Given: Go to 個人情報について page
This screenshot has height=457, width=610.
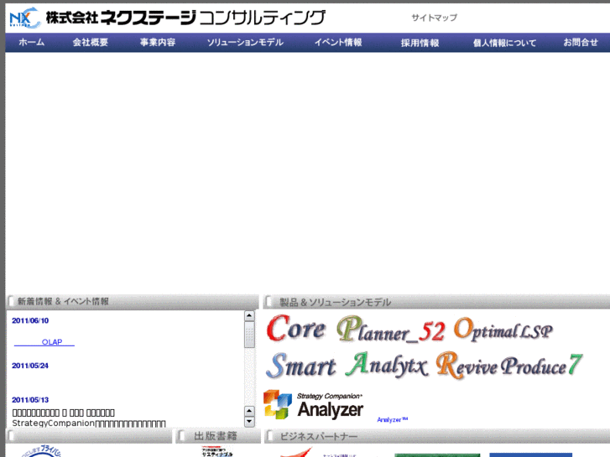Looking at the screenshot, I should click(504, 43).
